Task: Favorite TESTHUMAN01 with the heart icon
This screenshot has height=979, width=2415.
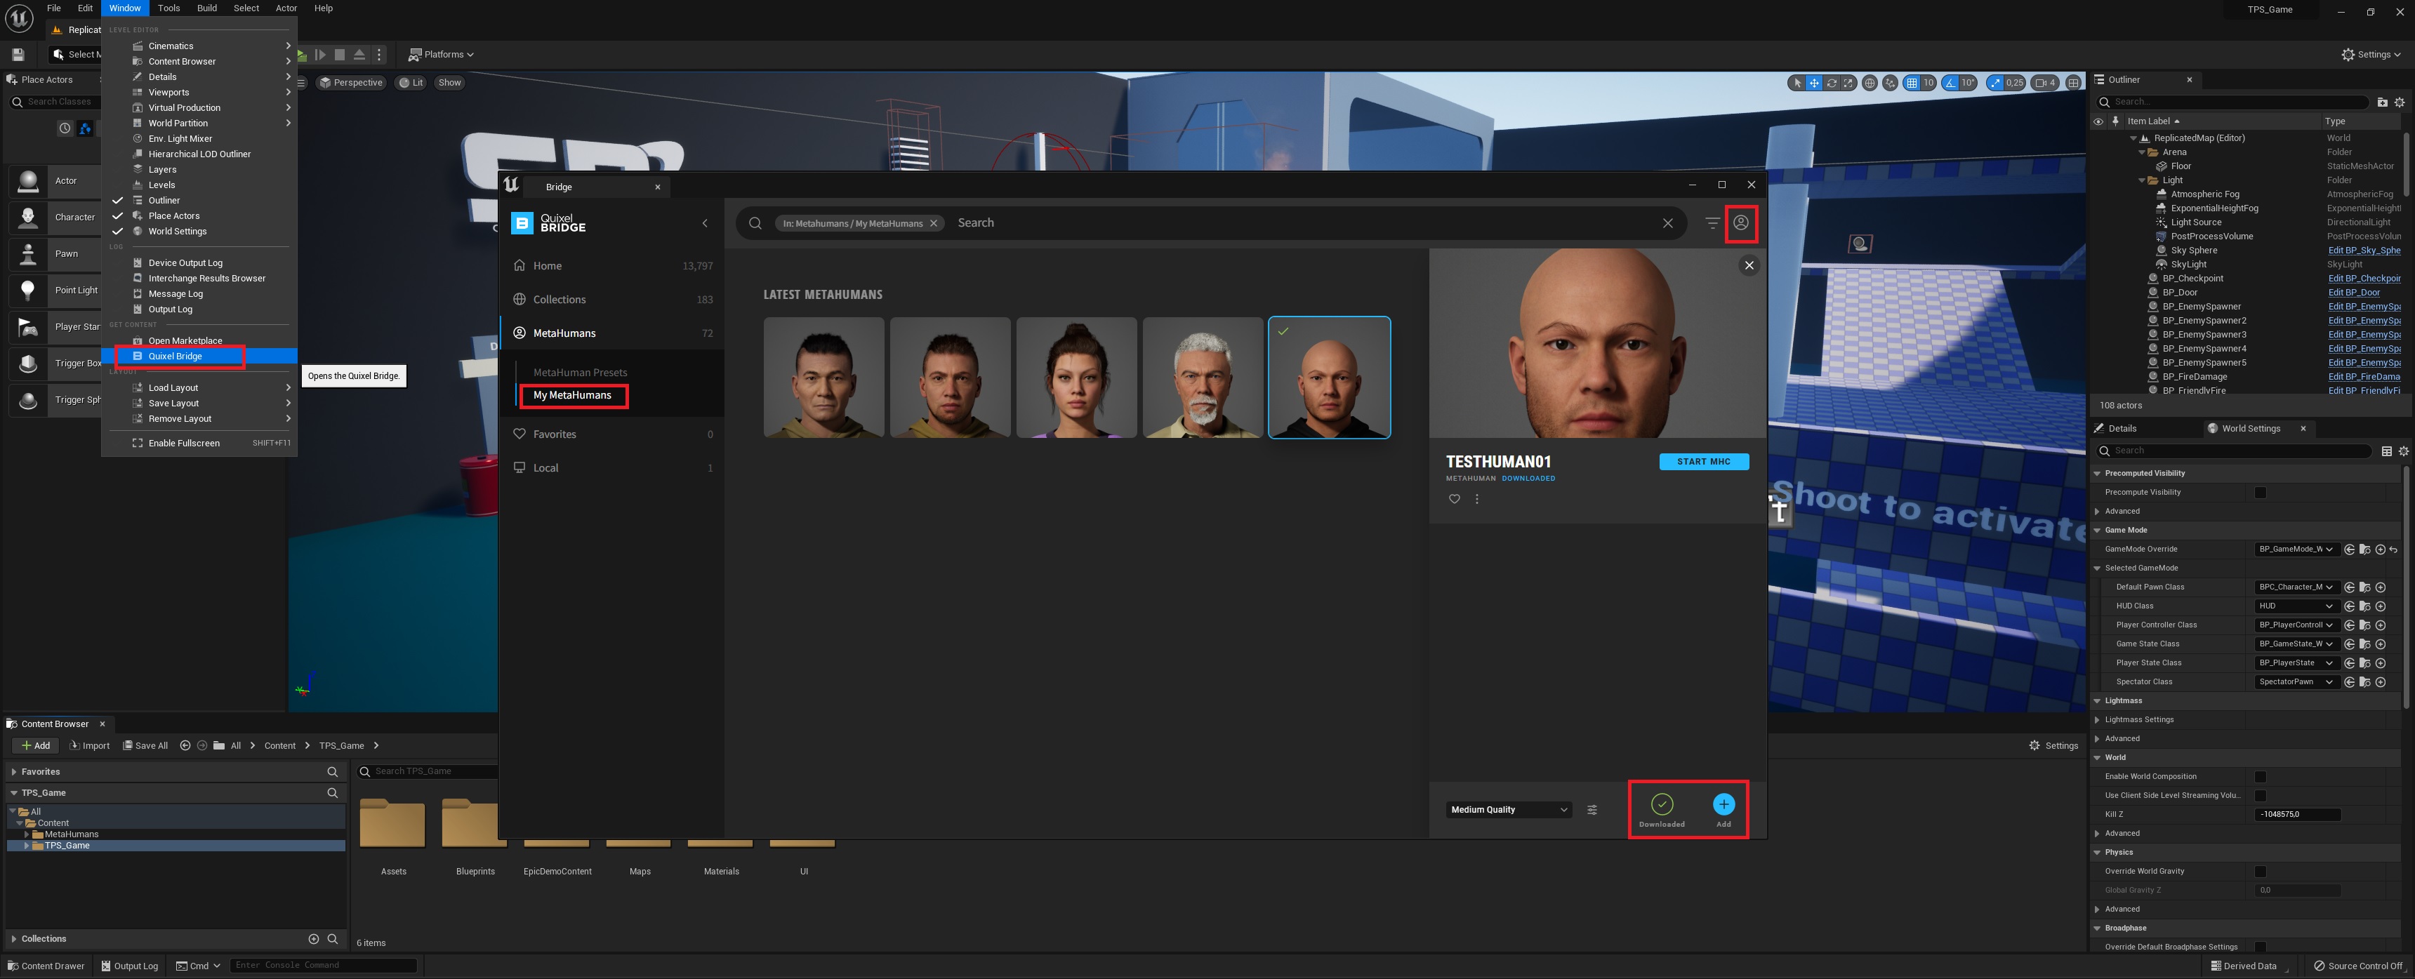Action: (1454, 500)
